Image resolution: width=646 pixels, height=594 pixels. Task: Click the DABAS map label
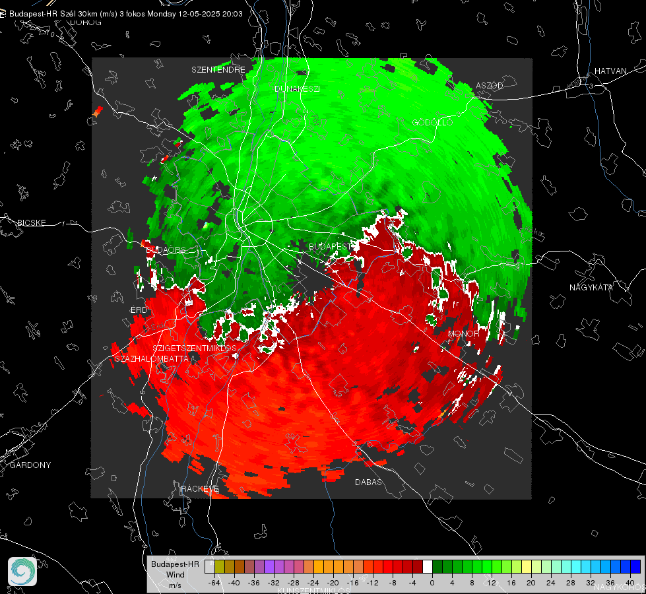point(368,482)
